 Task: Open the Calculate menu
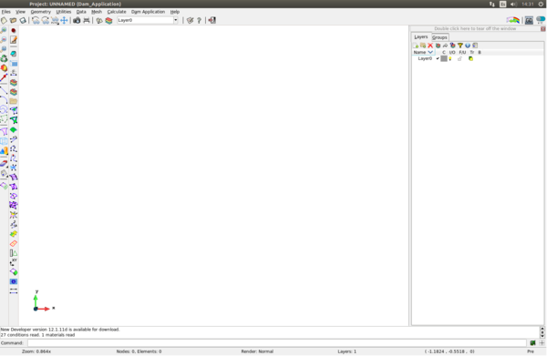(117, 12)
